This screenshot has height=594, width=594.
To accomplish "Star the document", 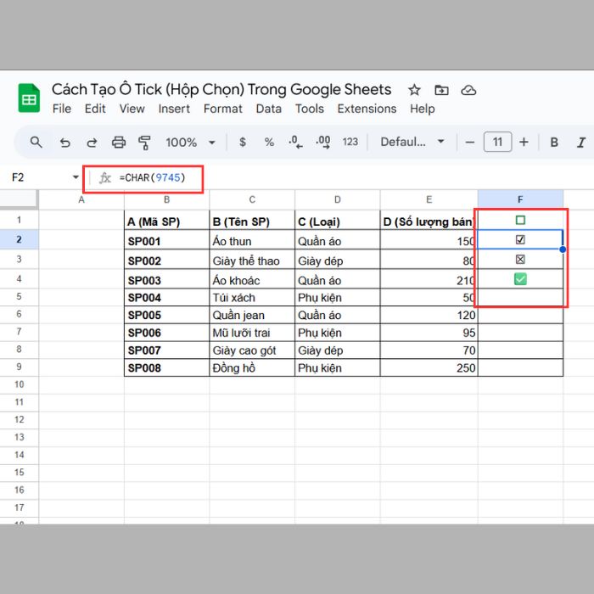I will pyautogui.click(x=414, y=90).
